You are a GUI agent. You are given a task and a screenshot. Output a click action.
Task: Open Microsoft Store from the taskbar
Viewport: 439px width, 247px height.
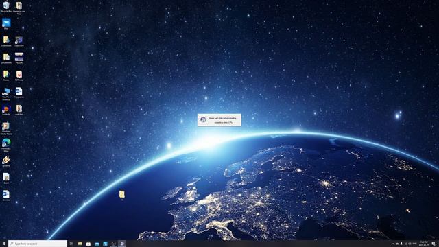(x=88, y=244)
